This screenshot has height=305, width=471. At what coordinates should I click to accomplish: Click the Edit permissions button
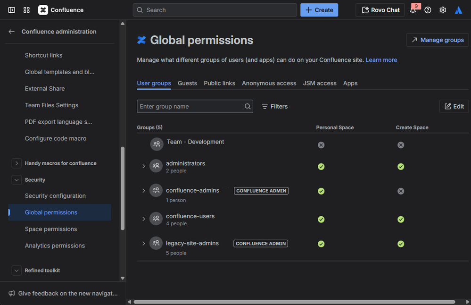pos(454,107)
